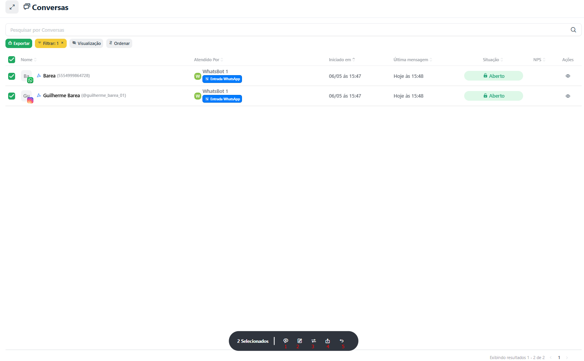Viewport: 584px width, 361px height.
Task: Click Entrada WhatsApp tag in Barea row
Action: (x=222, y=79)
